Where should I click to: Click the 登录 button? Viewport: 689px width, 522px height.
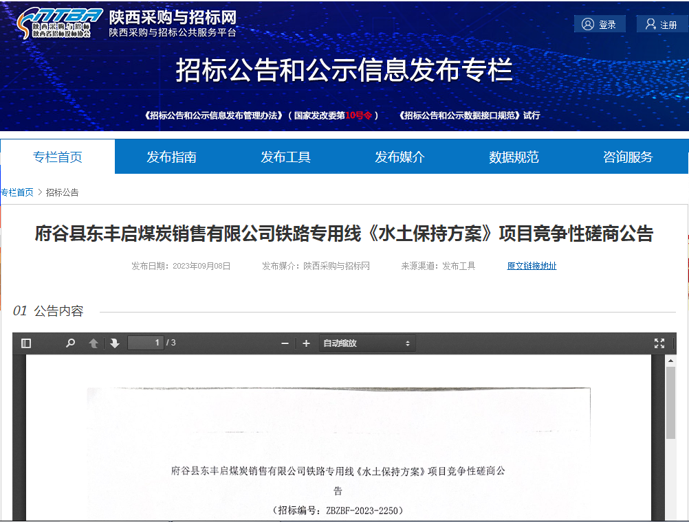[600, 24]
